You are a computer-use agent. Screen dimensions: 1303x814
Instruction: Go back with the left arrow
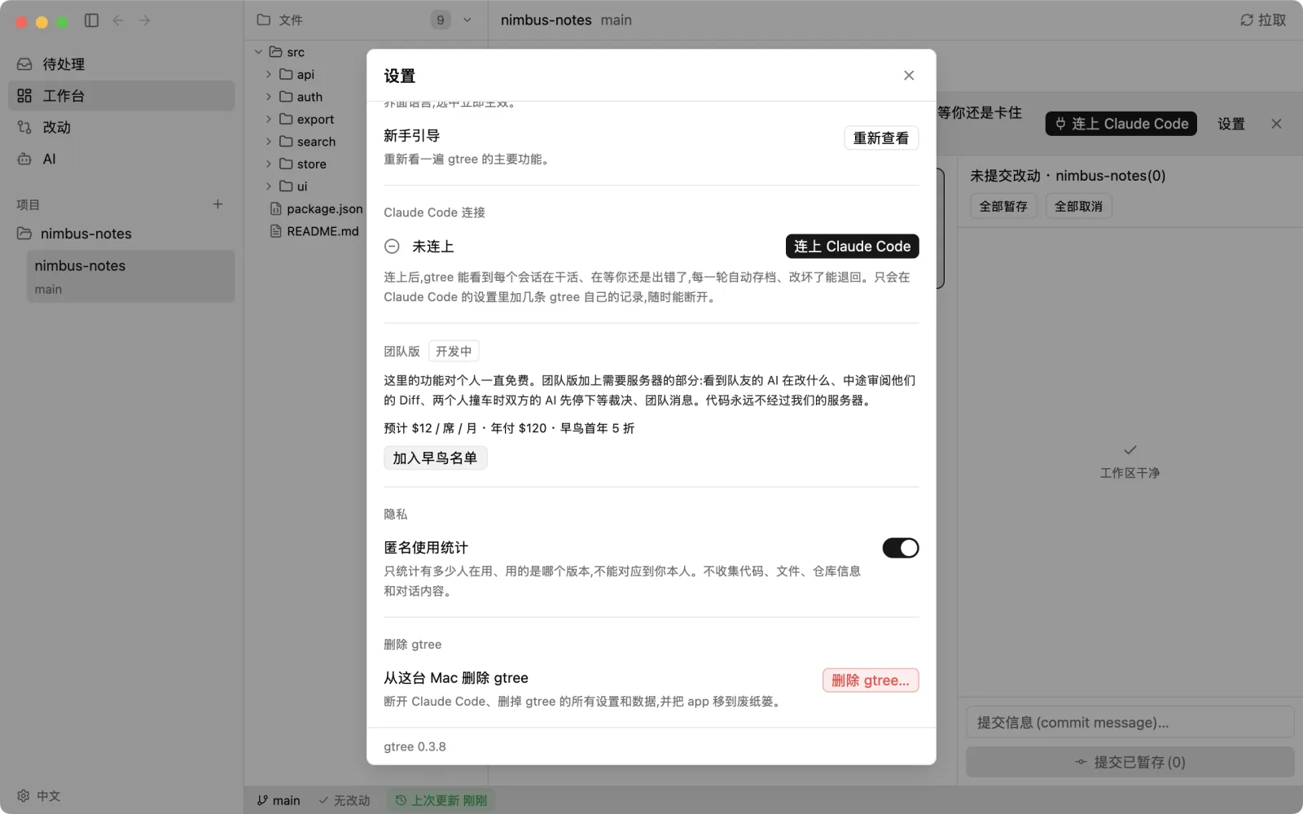[118, 20]
